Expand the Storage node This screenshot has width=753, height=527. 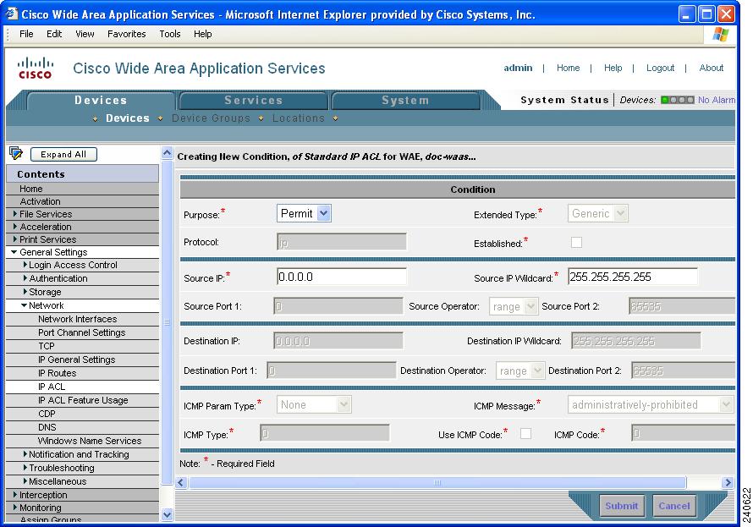(x=25, y=291)
